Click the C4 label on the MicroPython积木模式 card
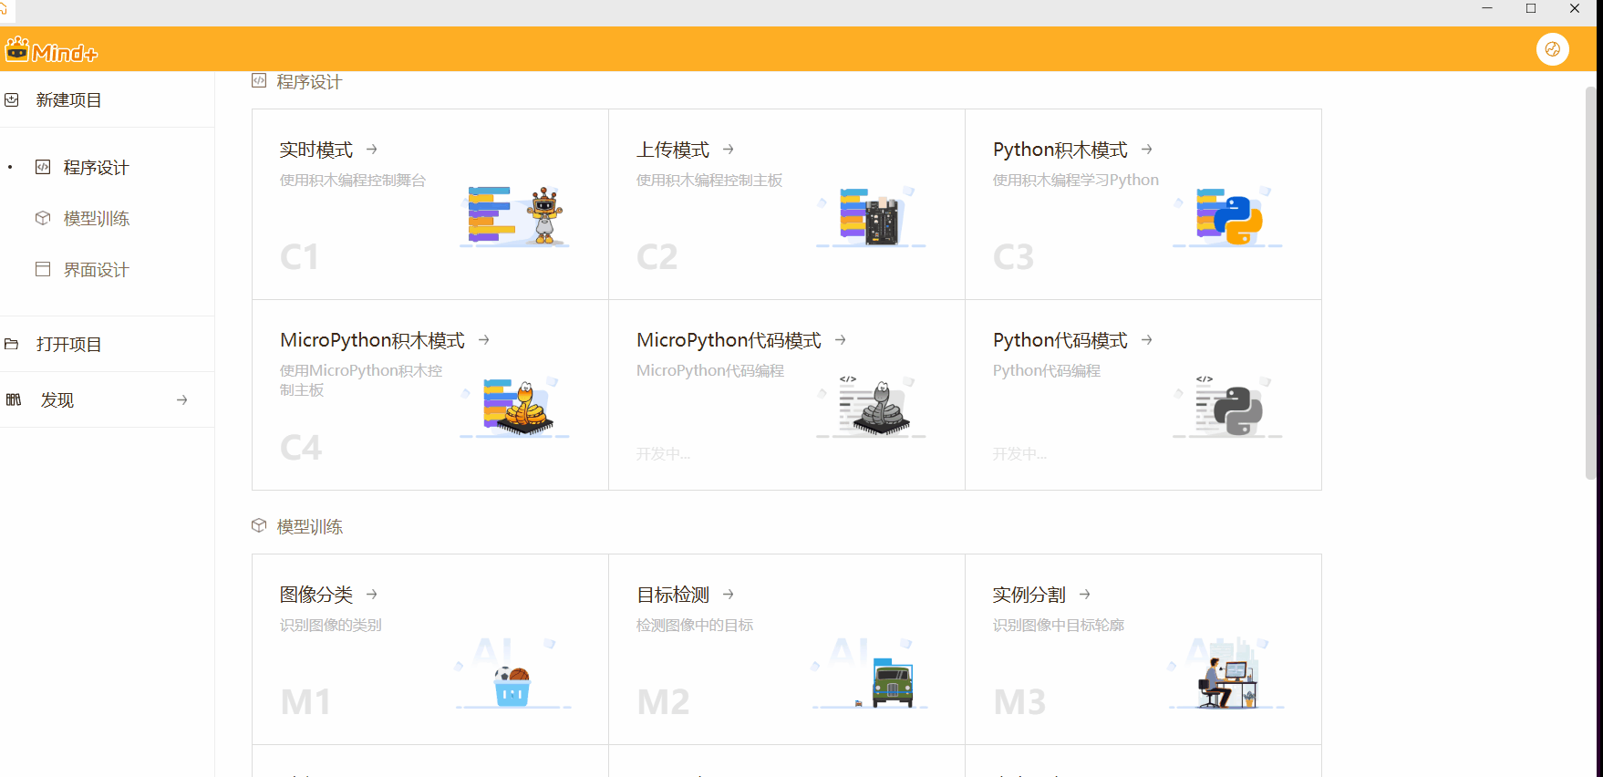The width and height of the screenshot is (1603, 777). [x=301, y=448]
